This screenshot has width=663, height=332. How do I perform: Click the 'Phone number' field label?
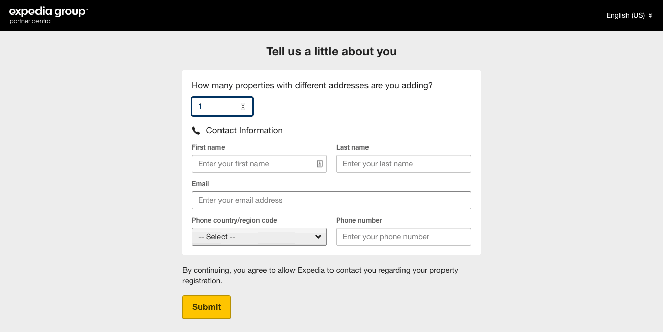pos(359,220)
